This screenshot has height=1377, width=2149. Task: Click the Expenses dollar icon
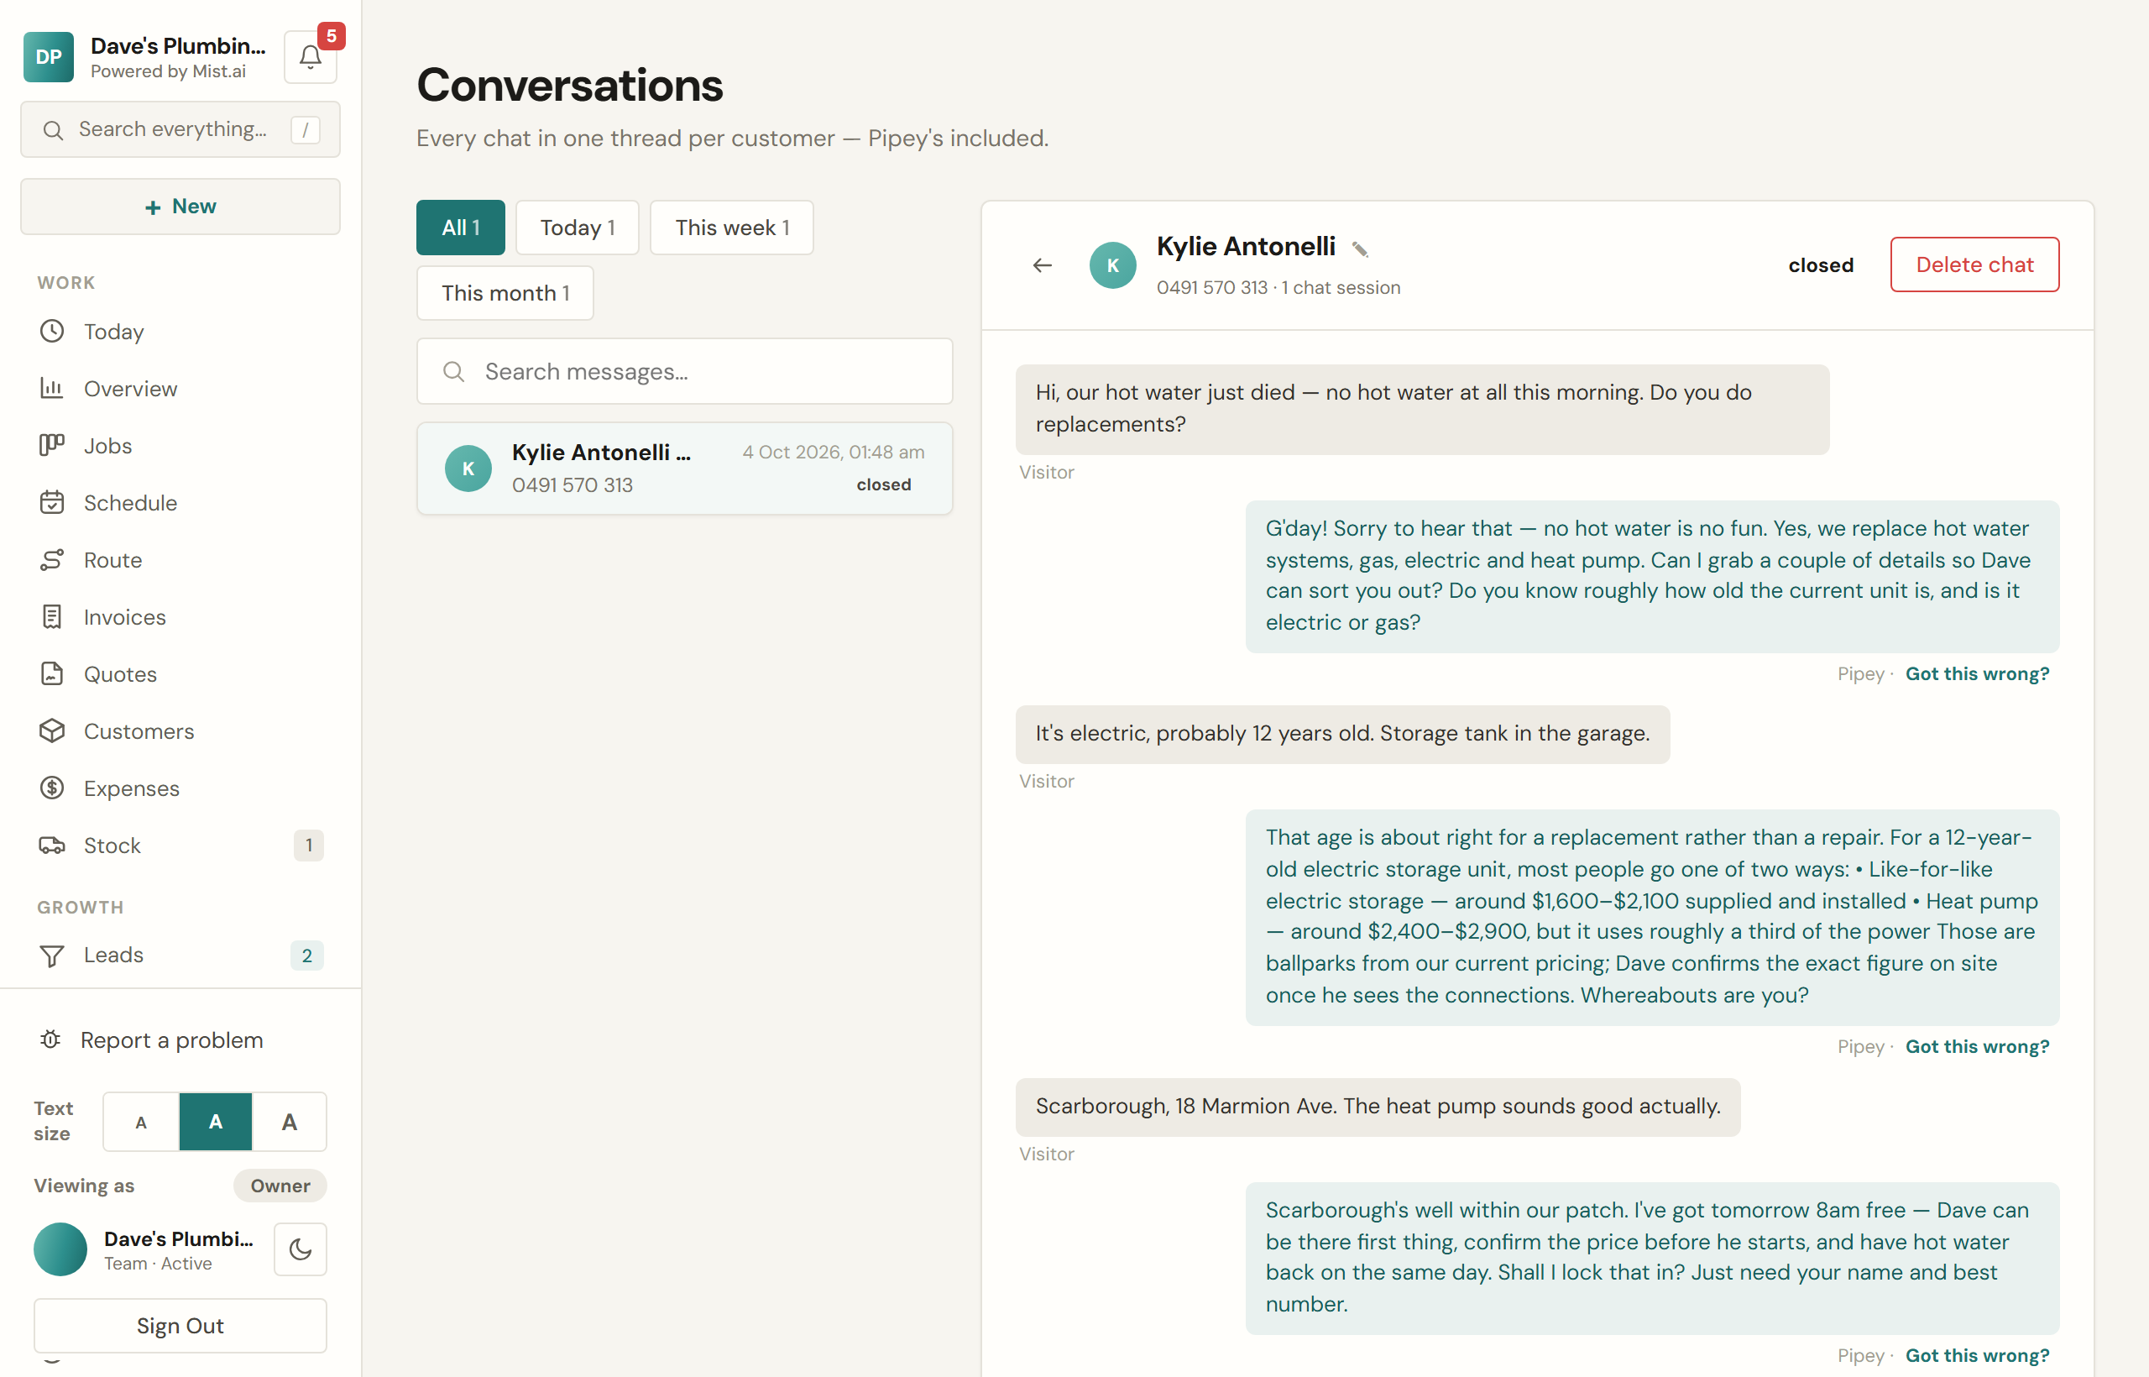click(x=52, y=788)
